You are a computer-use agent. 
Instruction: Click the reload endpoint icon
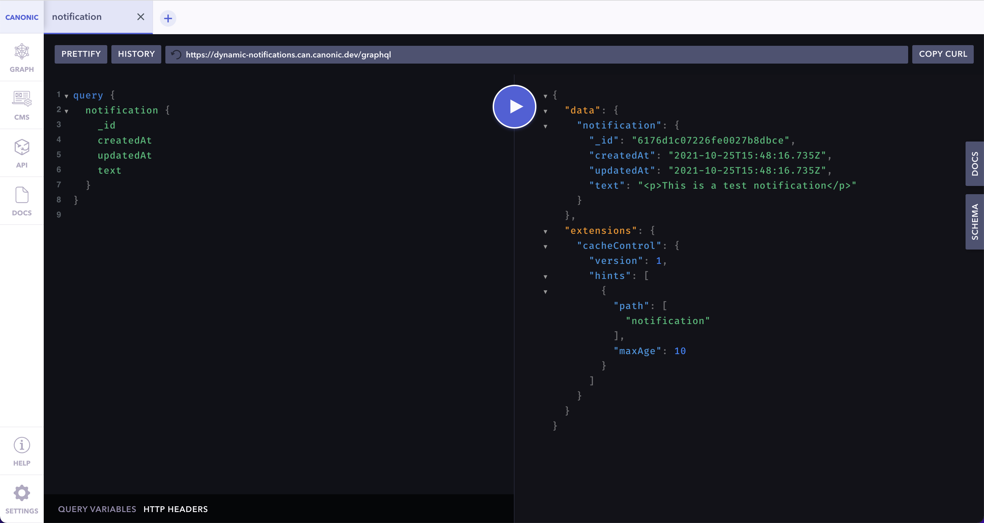pos(176,55)
